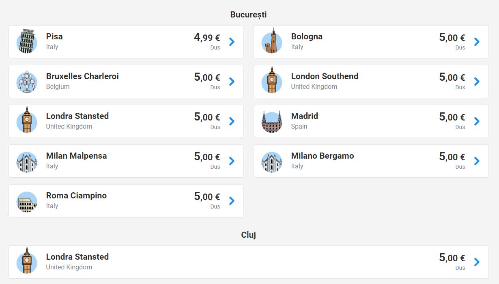Screen dimensions: 499x284
Task: Open the chevron arrow on Madrid row
Action: (477, 121)
